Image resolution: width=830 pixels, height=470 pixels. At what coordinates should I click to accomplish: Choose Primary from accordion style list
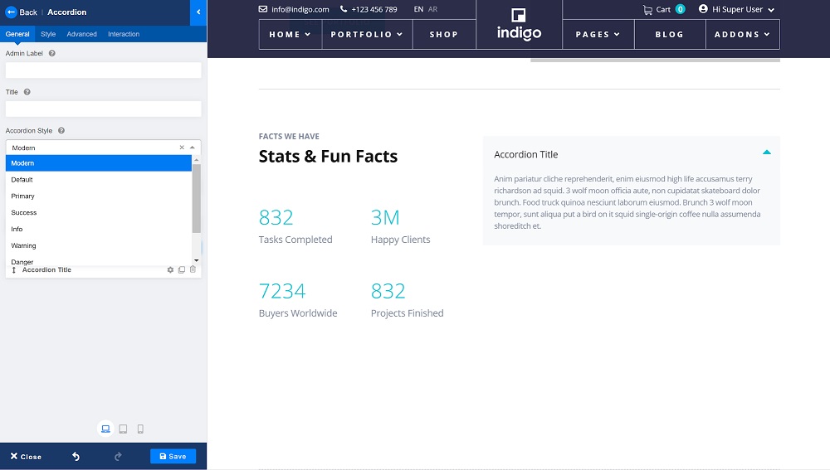23,196
